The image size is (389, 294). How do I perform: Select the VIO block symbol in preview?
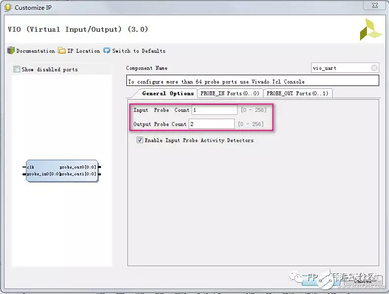click(62, 170)
